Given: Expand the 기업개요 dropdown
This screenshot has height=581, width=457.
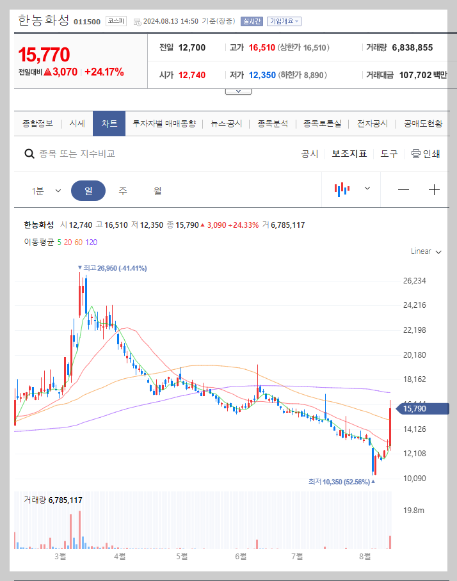Looking at the screenshot, I should click(283, 21).
